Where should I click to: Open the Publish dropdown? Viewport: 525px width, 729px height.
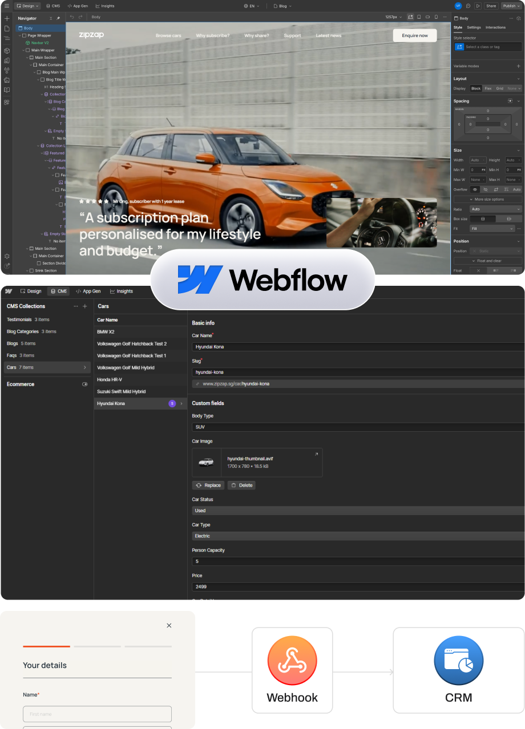click(511, 6)
